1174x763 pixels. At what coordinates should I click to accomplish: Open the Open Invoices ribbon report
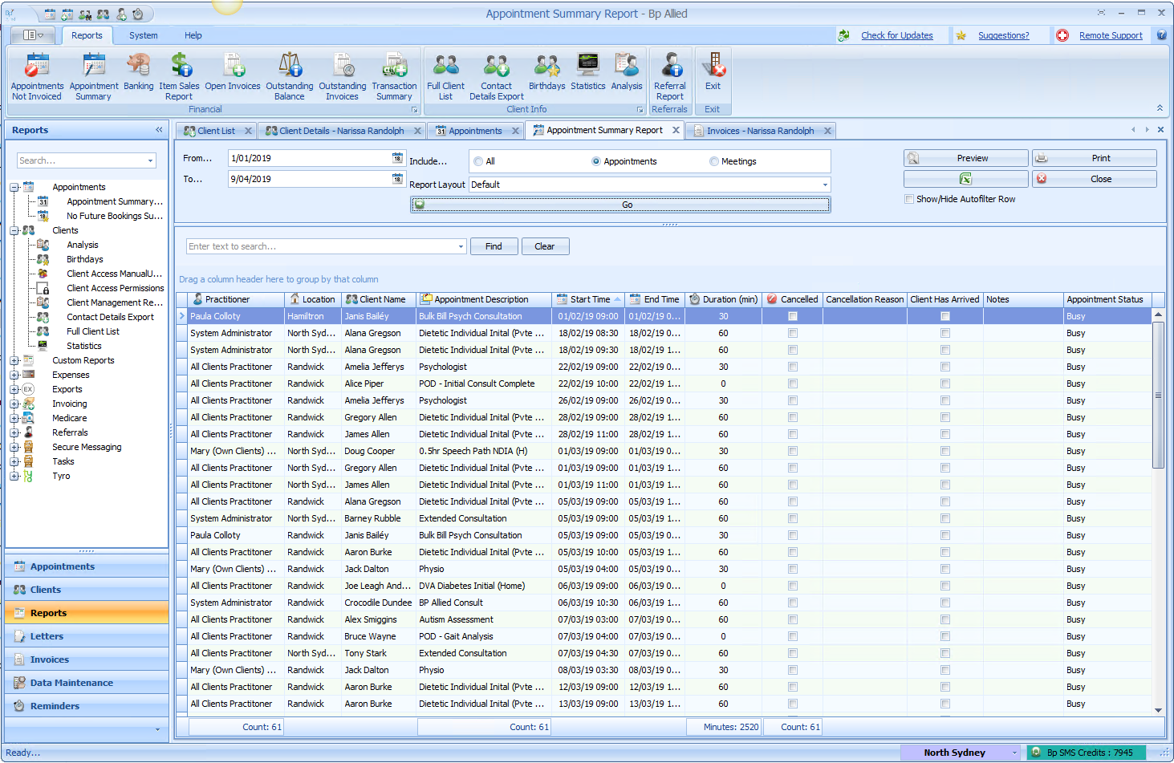tap(233, 72)
